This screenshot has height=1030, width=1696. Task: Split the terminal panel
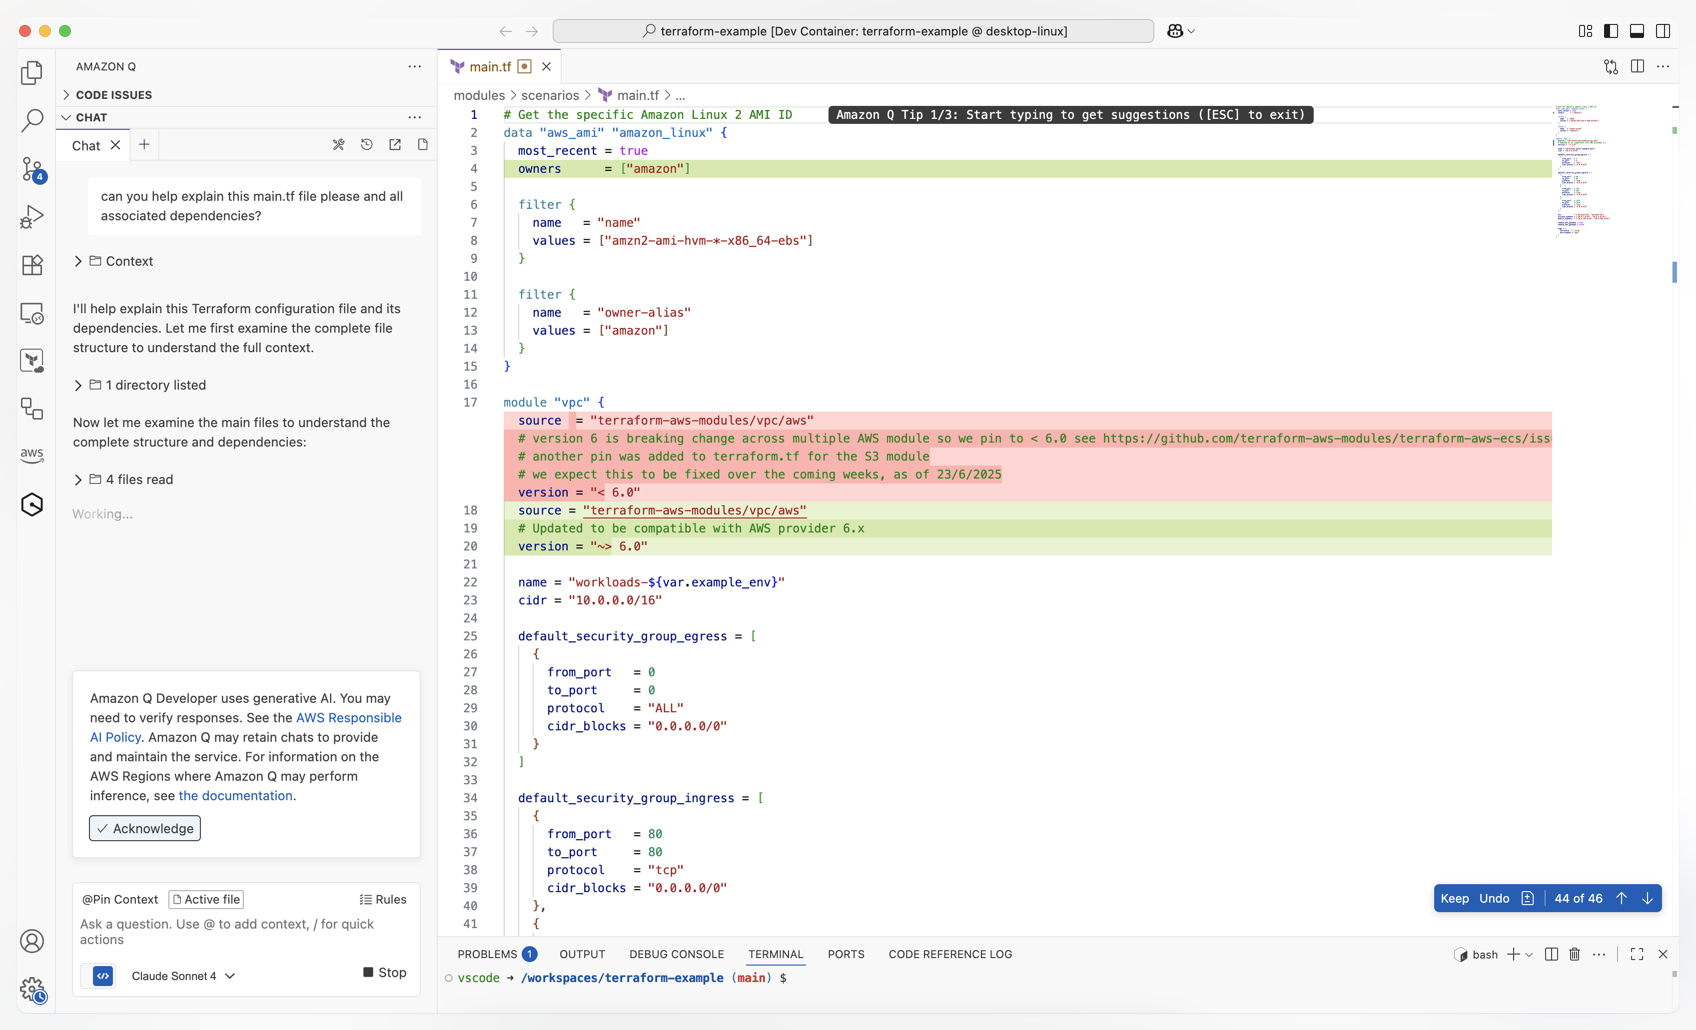click(1551, 954)
